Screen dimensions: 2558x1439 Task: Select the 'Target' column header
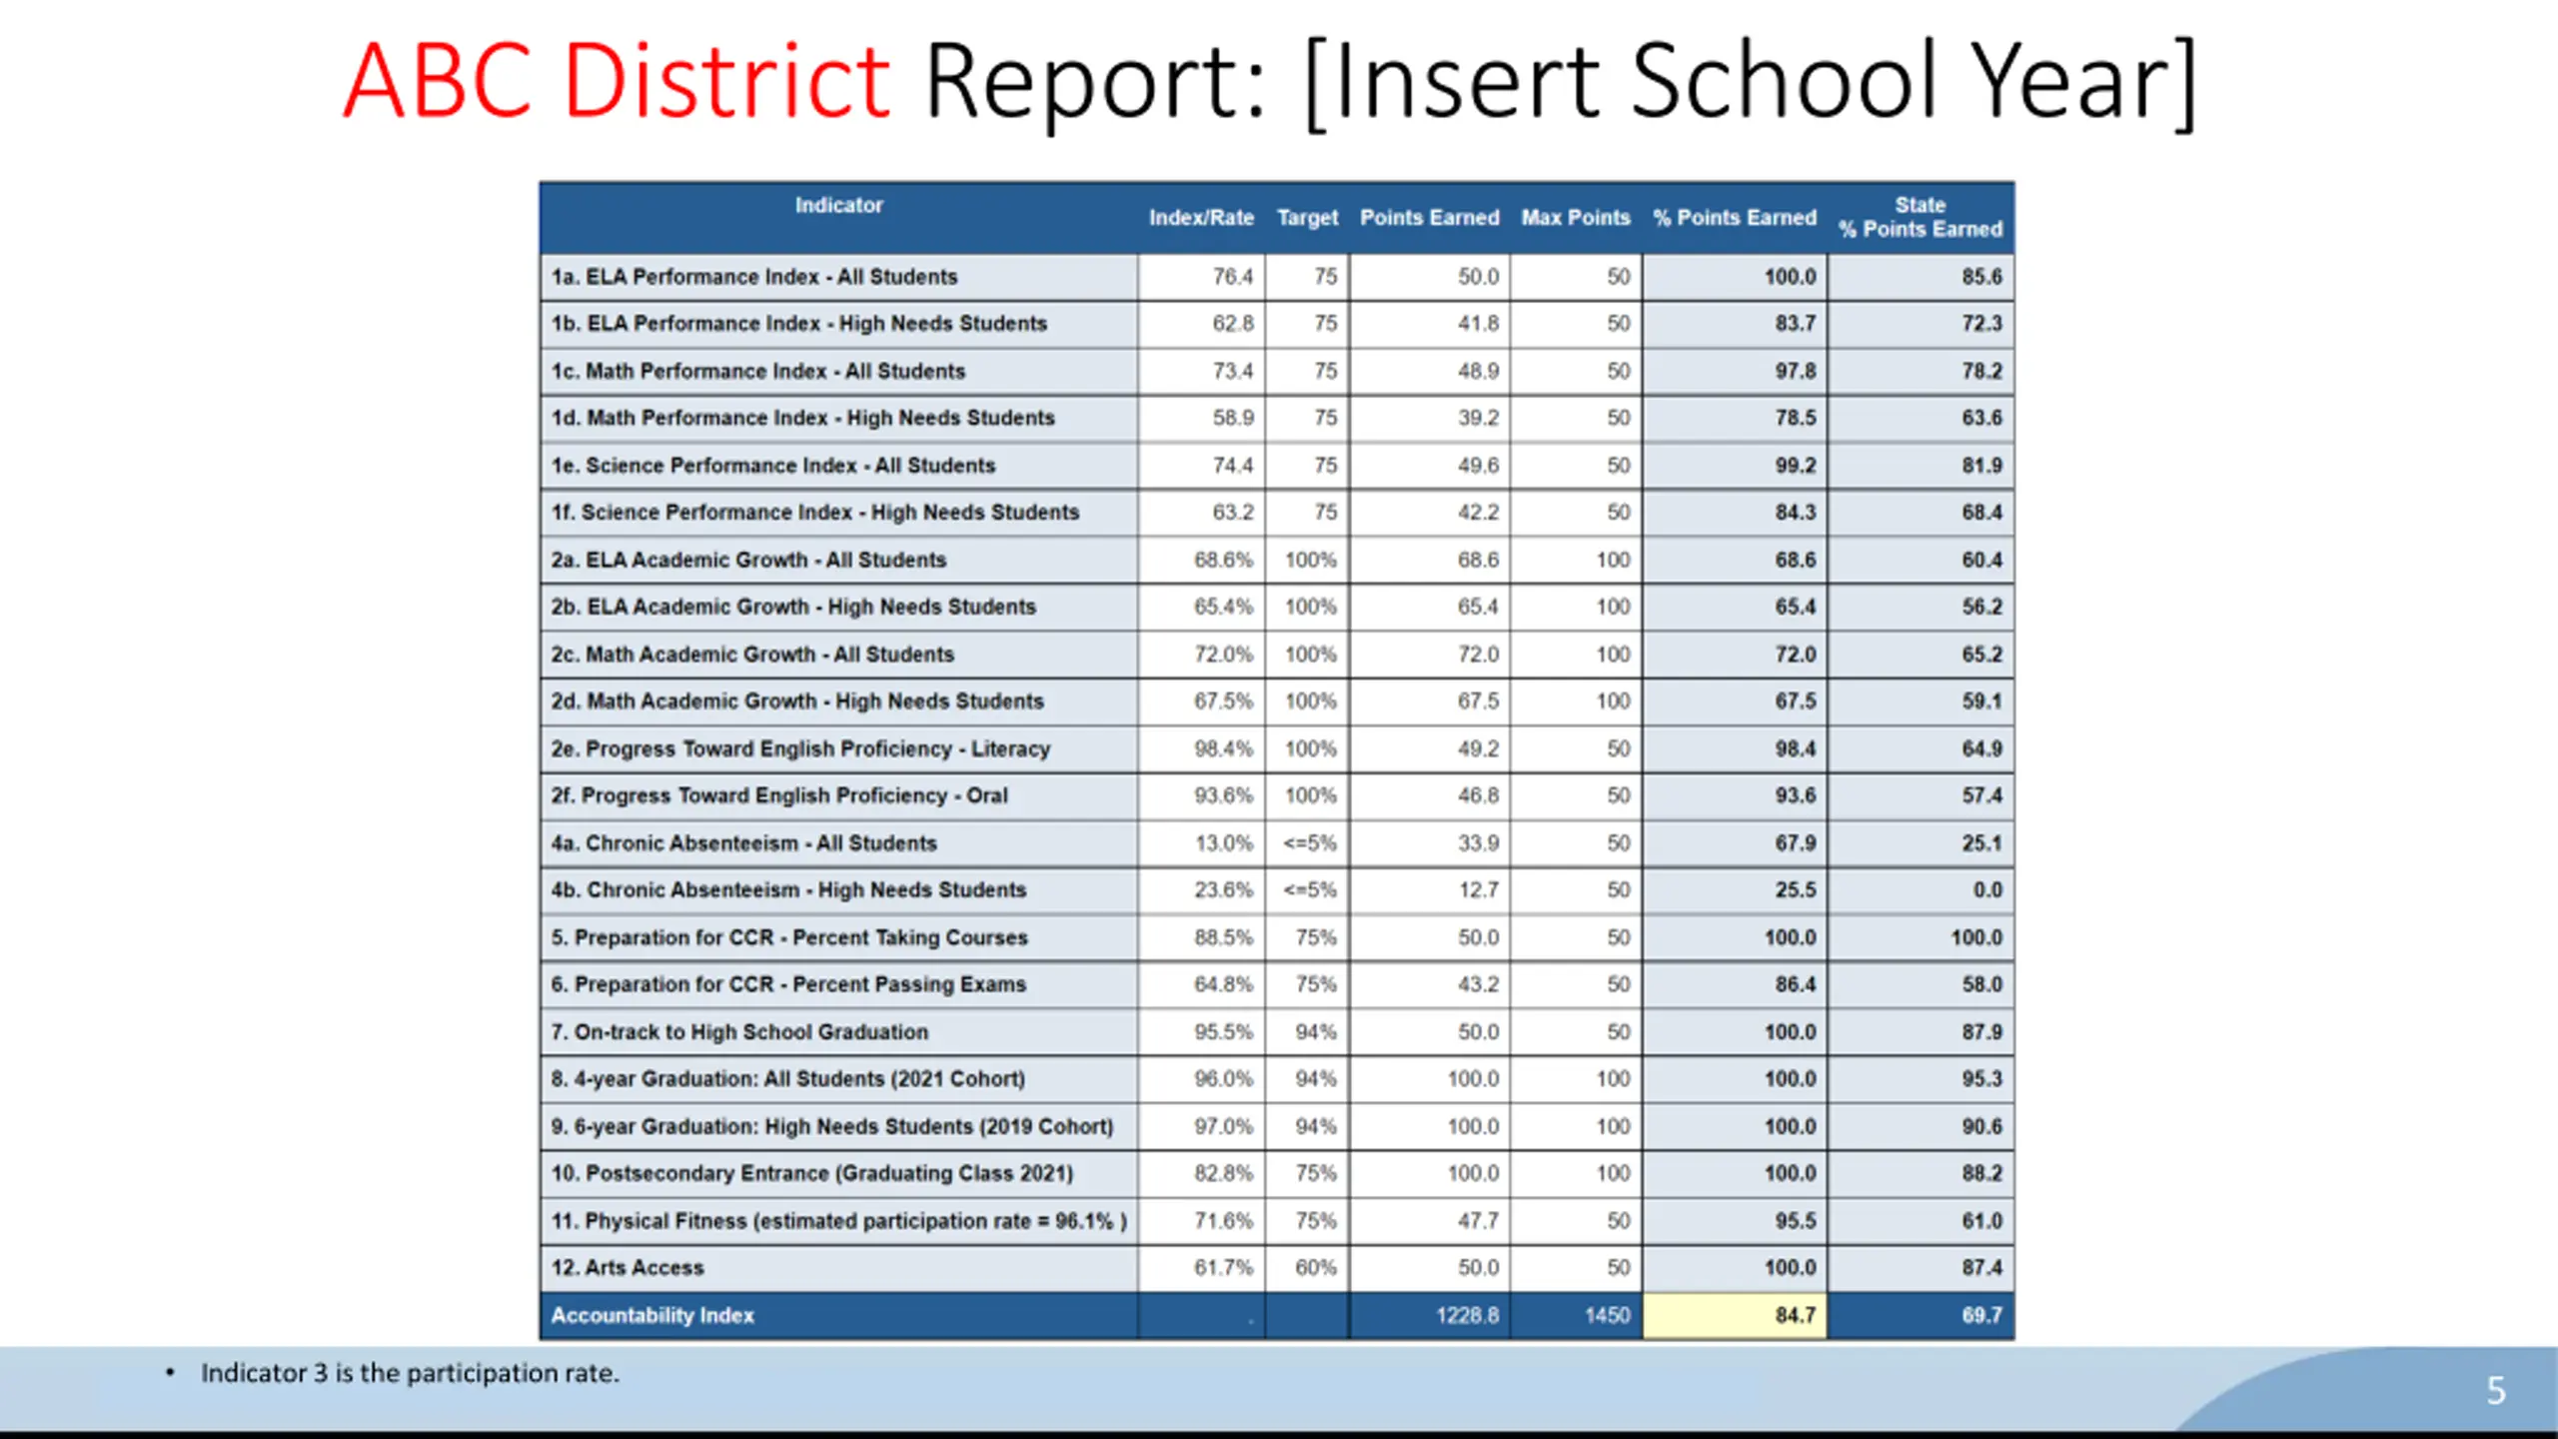point(1307,217)
